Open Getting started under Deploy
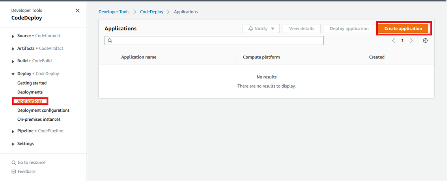This screenshot has width=448, height=183. [x=32, y=83]
